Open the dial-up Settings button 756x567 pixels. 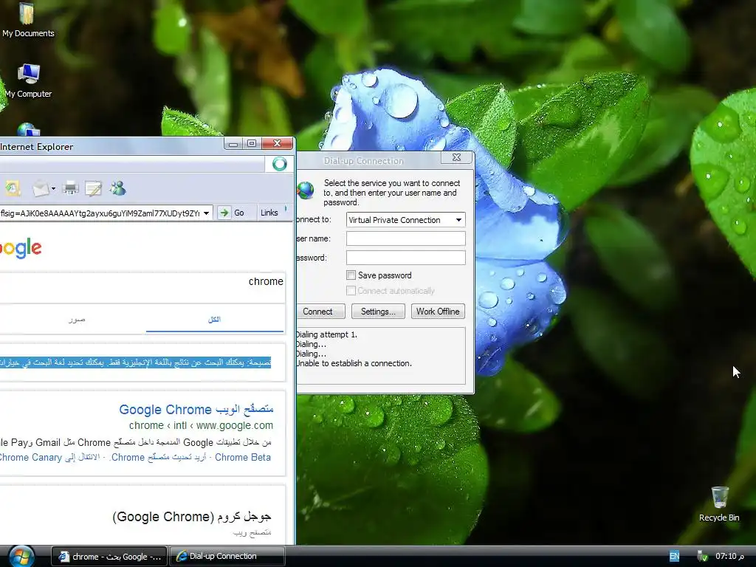(378, 312)
